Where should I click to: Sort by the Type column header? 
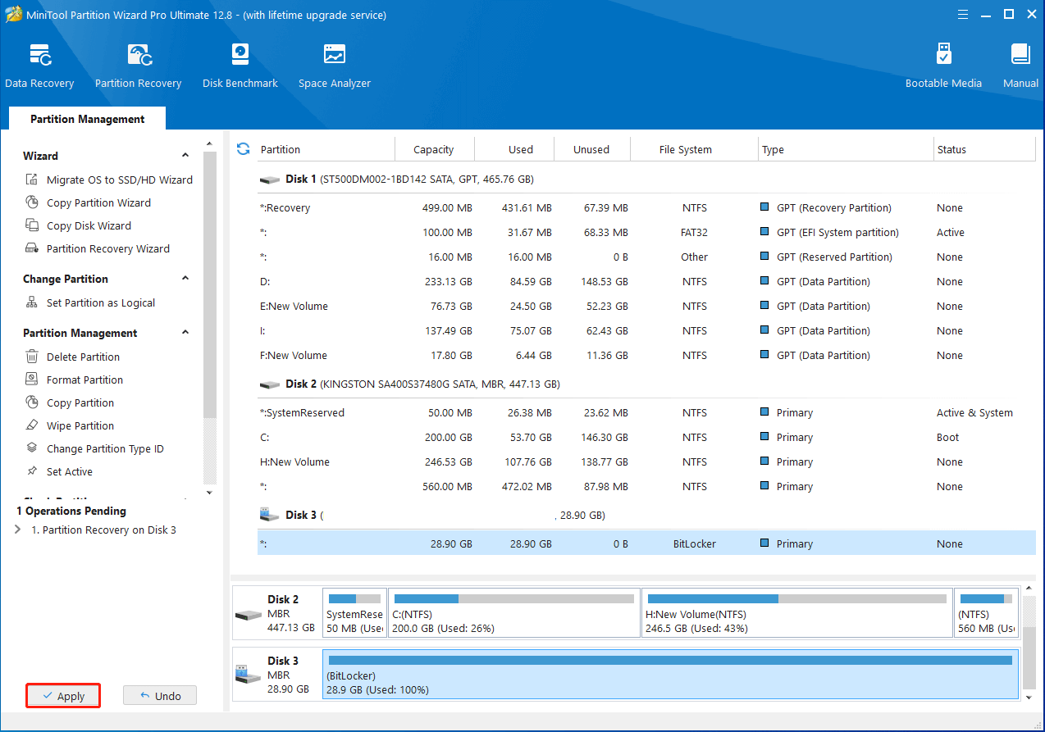[846, 149]
